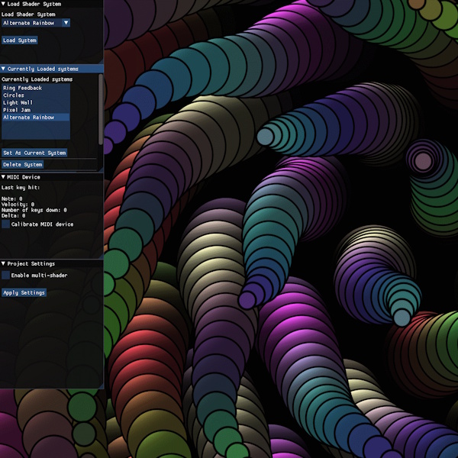Image resolution: width=458 pixels, height=458 pixels.
Task: Click the loaded systems panel scrollbar
Action: pyautogui.click(x=101, y=109)
